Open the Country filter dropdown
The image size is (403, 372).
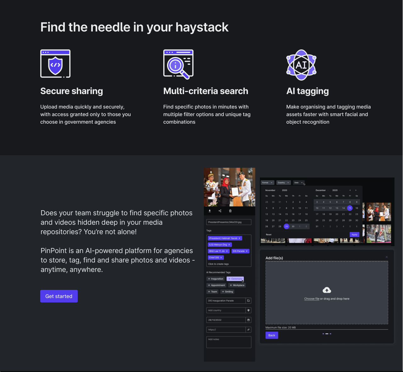(x=283, y=183)
